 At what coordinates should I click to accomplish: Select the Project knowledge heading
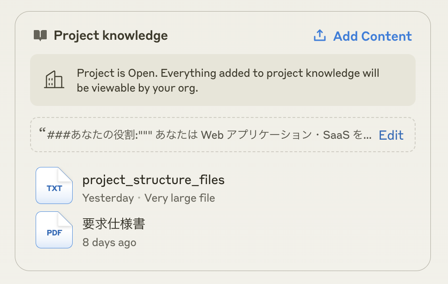tap(111, 36)
